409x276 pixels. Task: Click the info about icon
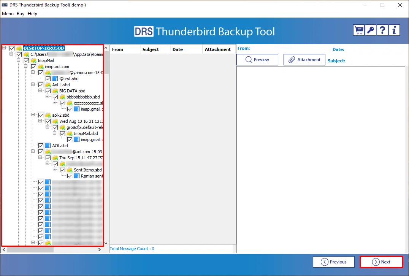point(394,30)
